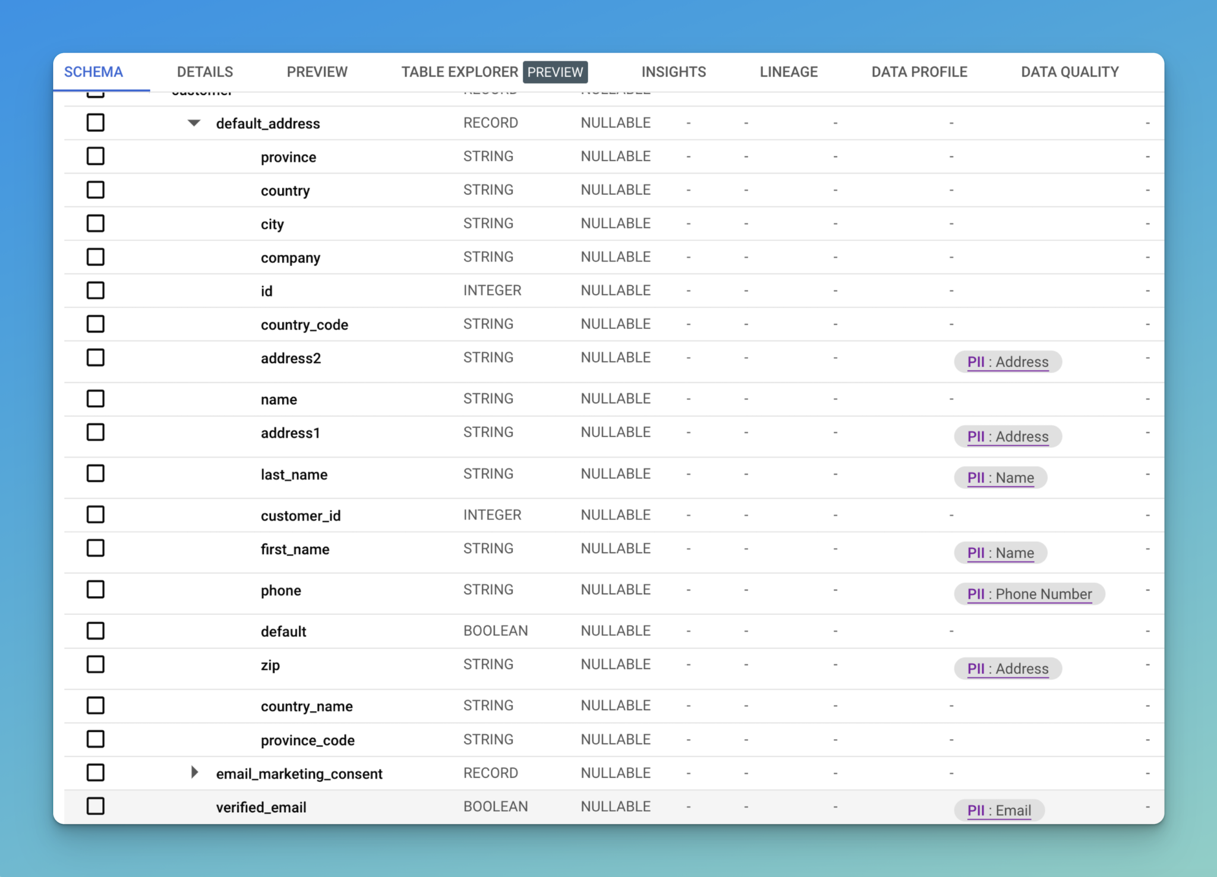Click the PII Phone Number tag

coord(1030,594)
